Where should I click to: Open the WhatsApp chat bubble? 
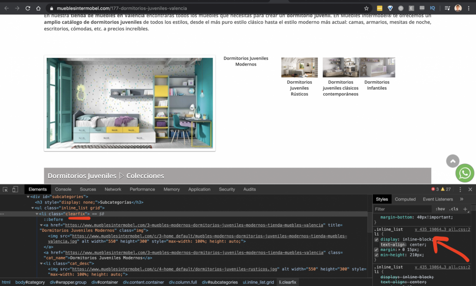(465, 173)
